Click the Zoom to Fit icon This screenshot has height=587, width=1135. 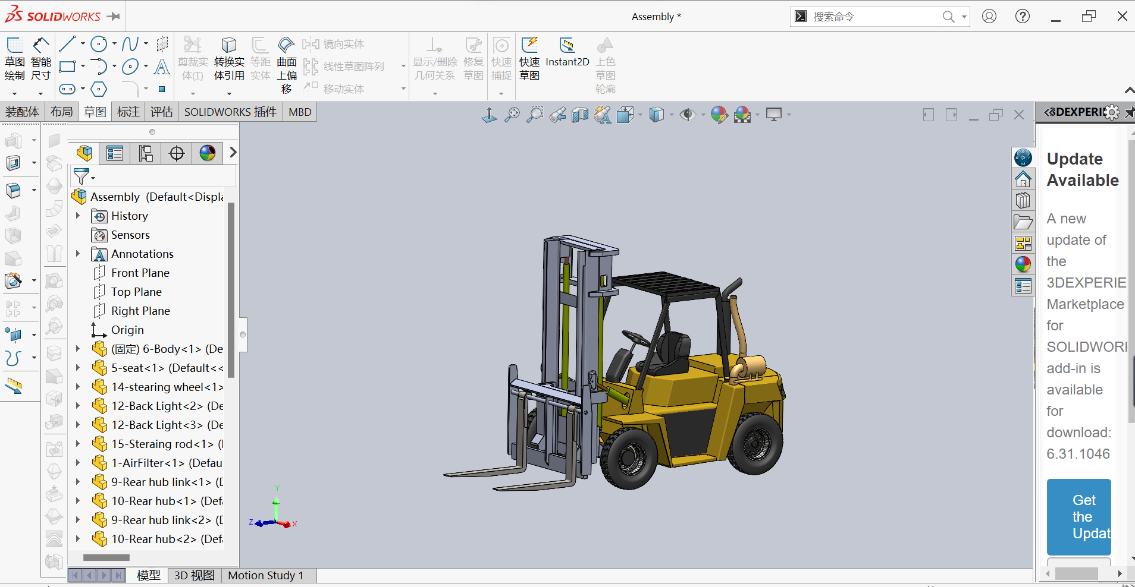tap(512, 115)
